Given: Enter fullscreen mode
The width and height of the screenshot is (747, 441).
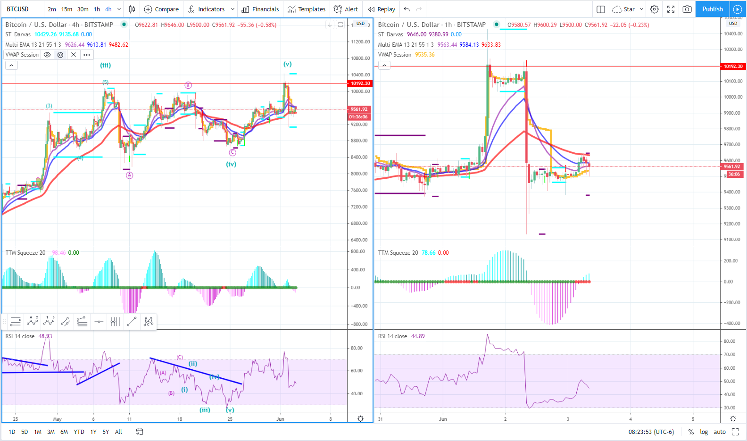Looking at the screenshot, I should [671, 9].
